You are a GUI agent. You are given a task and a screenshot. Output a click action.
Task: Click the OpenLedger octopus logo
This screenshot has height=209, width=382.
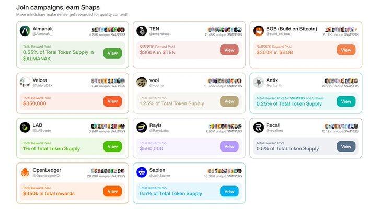25,172
